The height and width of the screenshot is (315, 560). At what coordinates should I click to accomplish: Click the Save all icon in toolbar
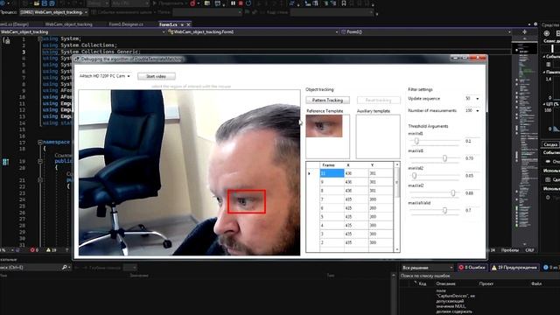52,3
